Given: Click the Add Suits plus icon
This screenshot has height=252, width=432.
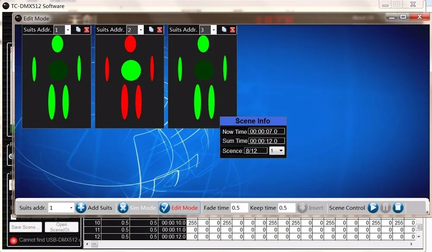Looking at the screenshot, I should [81, 208].
